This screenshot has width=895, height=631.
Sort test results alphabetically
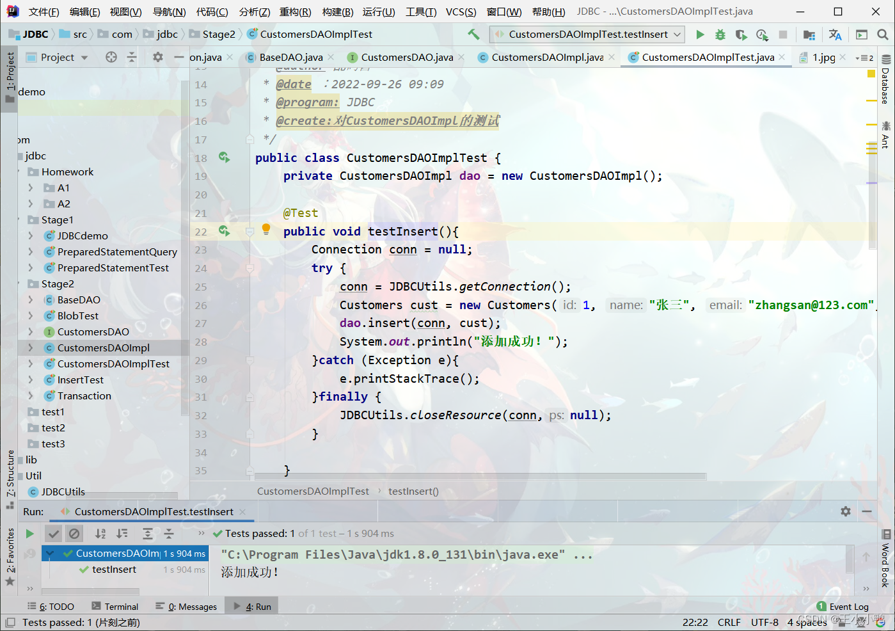(100, 534)
